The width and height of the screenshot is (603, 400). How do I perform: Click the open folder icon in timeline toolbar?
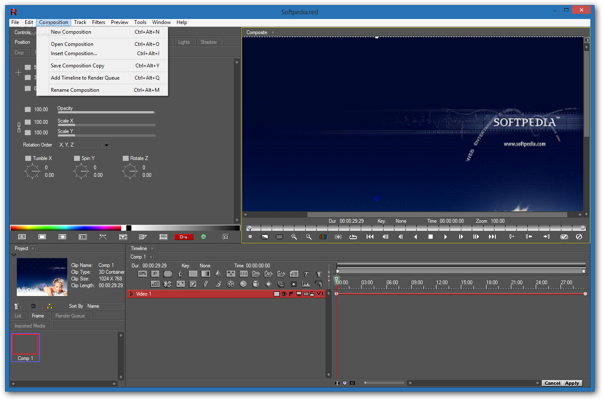pyautogui.click(x=256, y=274)
